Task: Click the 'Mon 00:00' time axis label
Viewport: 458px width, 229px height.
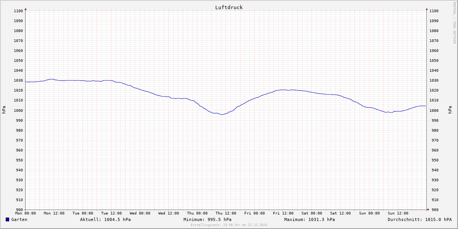Action: tap(26, 213)
